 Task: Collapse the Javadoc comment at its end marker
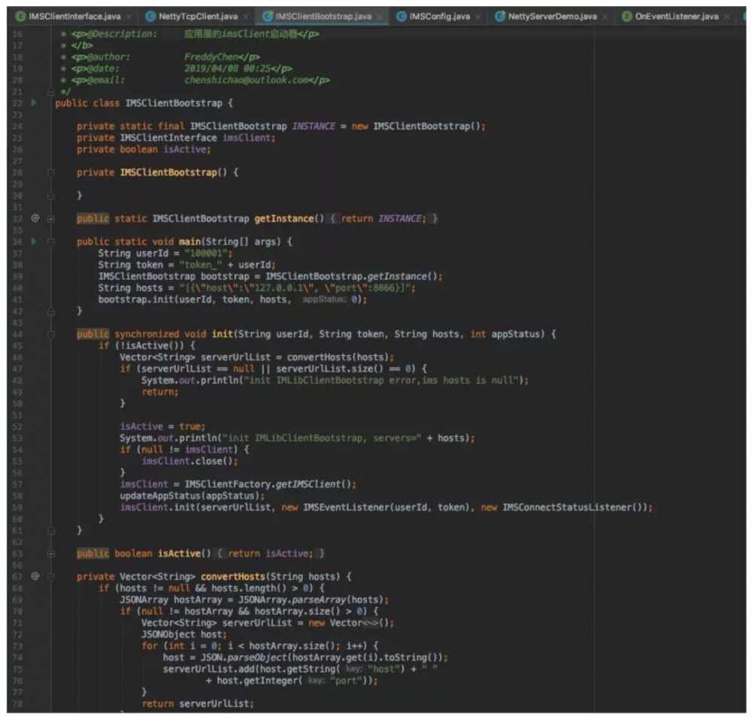pyautogui.click(x=51, y=91)
